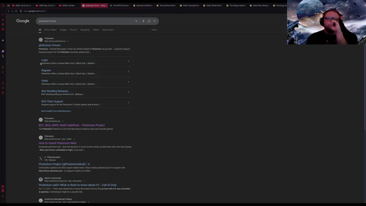This screenshot has height=206, width=366.
Task: Switch to Free MP3 Download browser tab
Action: click(120, 5)
